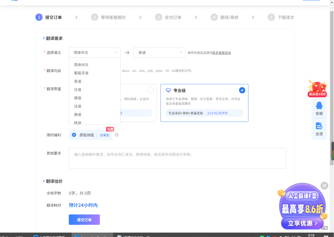
Task: Select the standard quality radio button
Action: [151, 90]
